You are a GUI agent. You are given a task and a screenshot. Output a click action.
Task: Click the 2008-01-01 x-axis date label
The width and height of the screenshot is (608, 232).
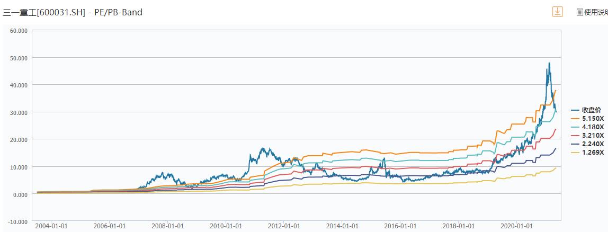click(x=168, y=226)
